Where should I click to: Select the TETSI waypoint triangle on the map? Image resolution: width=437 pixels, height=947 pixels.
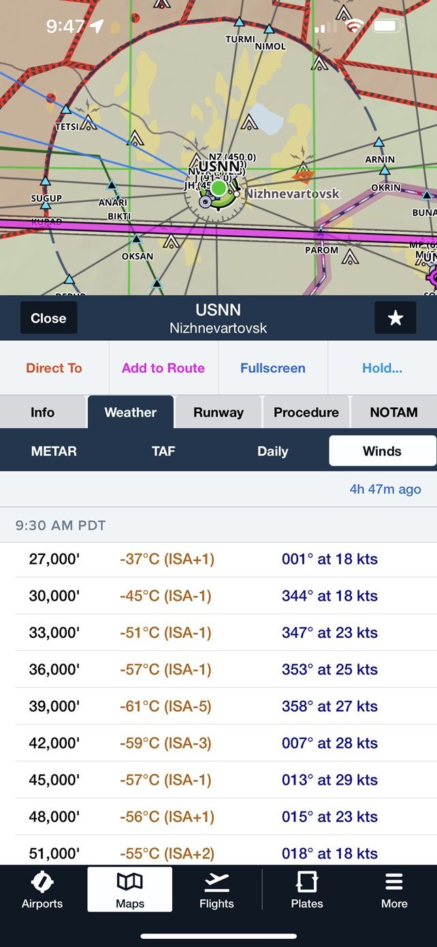[66, 110]
